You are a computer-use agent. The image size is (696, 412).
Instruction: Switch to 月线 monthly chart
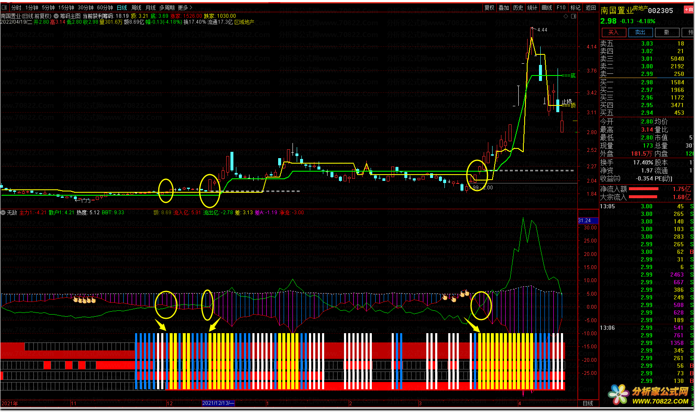tap(150, 8)
